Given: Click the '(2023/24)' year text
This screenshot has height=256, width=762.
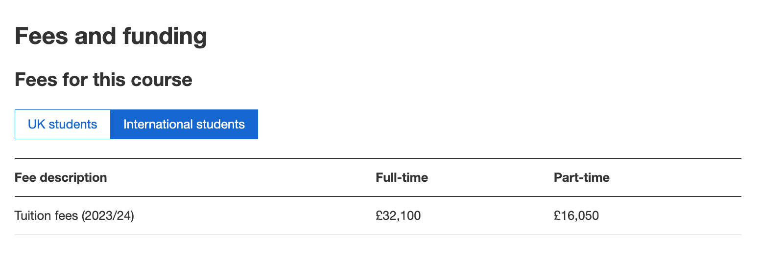Looking at the screenshot, I should (x=108, y=215).
